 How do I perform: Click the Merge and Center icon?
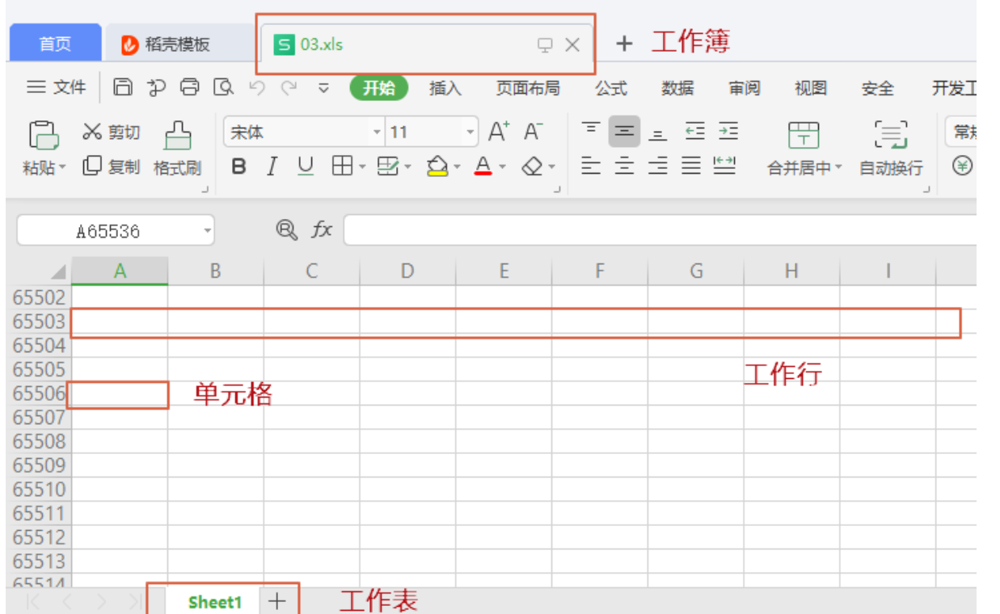(x=804, y=135)
